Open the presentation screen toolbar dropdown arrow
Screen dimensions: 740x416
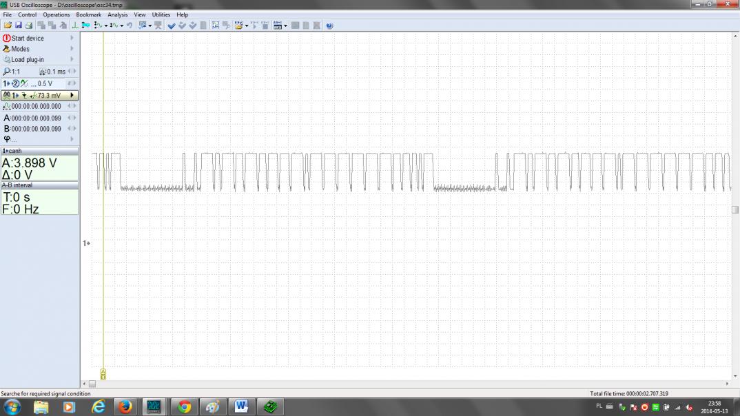pyautogui.click(x=150, y=25)
